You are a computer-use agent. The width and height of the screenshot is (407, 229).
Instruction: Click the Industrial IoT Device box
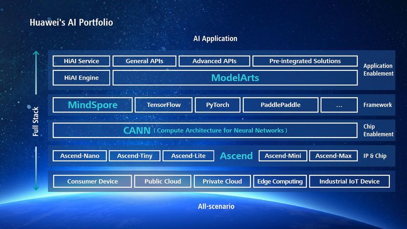tap(350, 181)
